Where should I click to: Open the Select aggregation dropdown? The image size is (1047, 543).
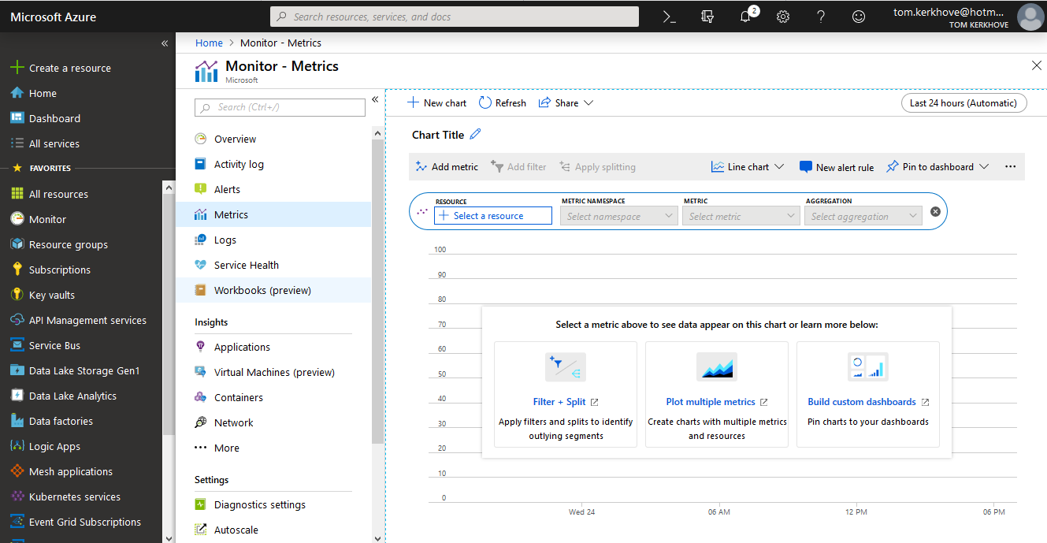point(863,216)
